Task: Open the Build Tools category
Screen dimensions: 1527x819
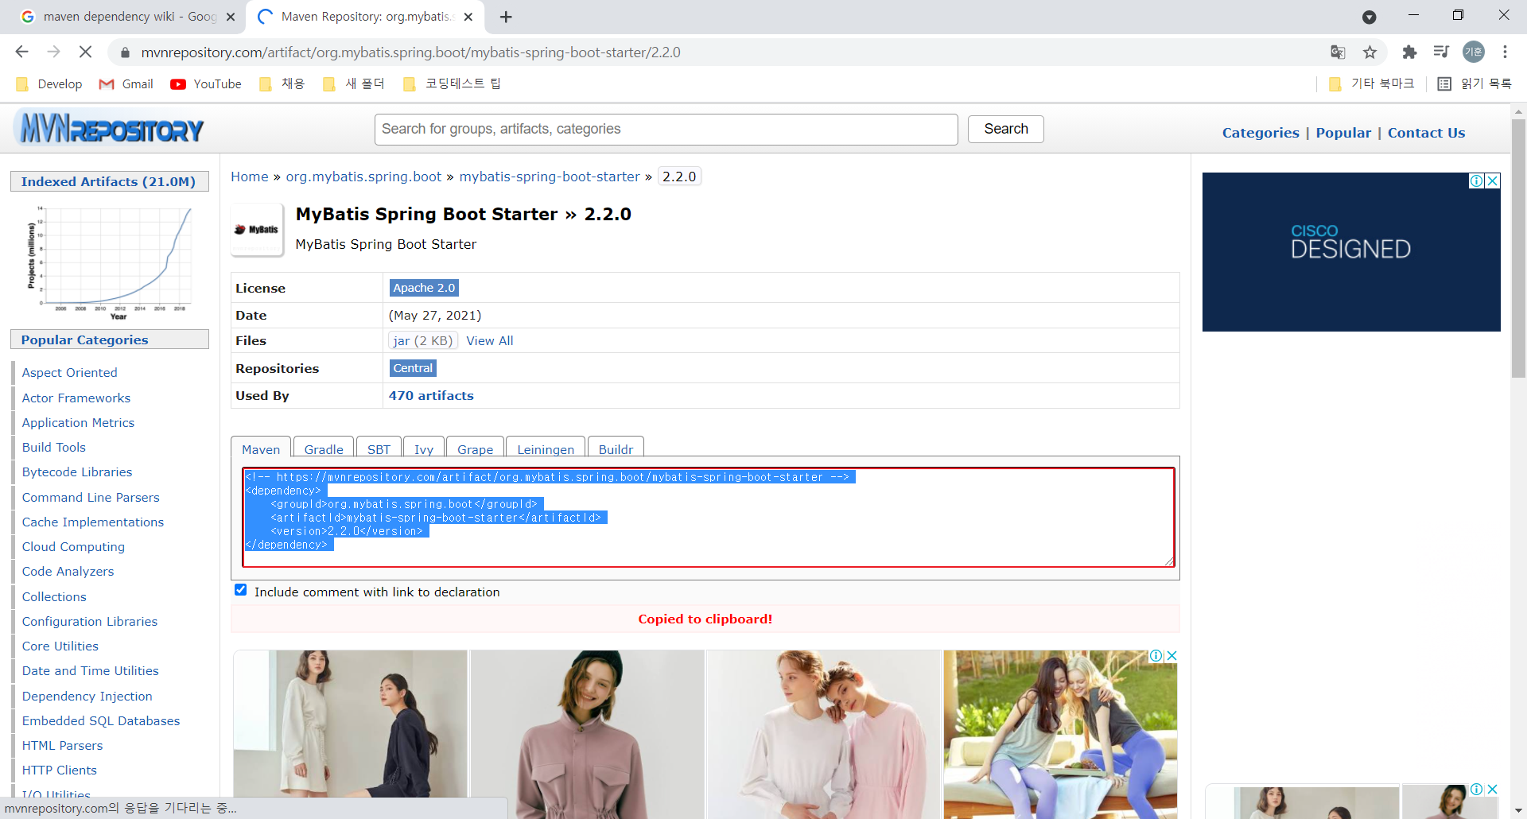Action: click(x=53, y=447)
